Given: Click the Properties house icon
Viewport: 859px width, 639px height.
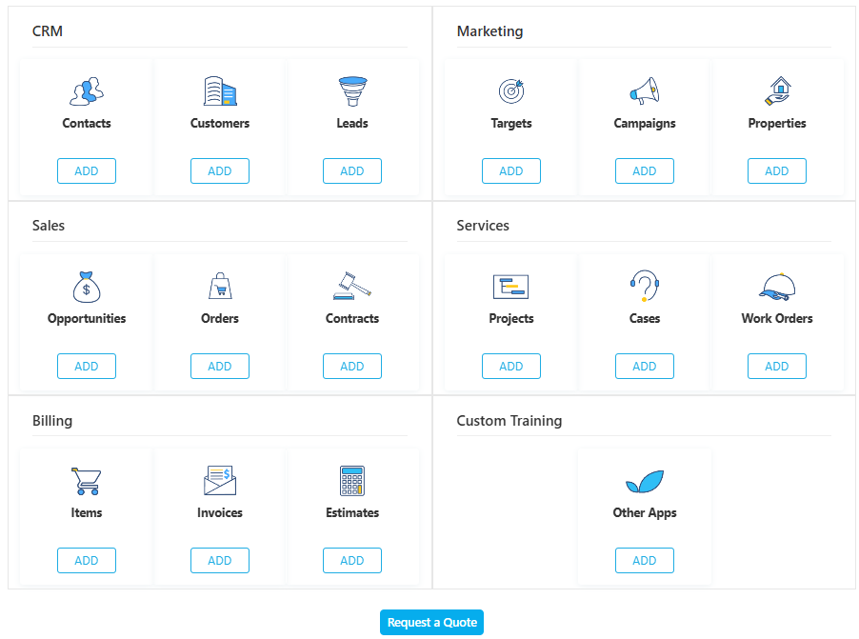Looking at the screenshot, I should pyautogui.click(x=777, y=91).
